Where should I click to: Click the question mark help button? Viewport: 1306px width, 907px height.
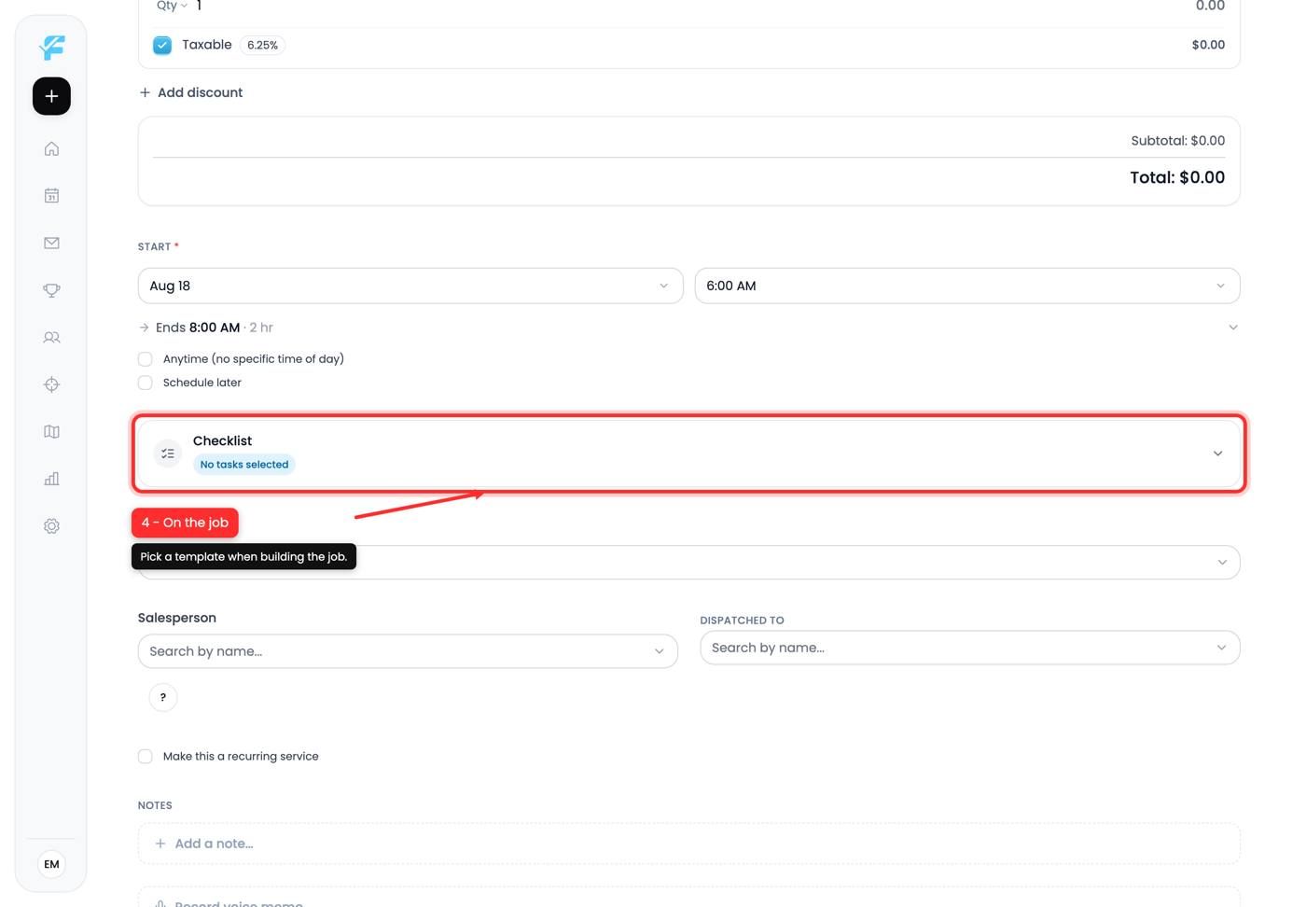point(163,697)
